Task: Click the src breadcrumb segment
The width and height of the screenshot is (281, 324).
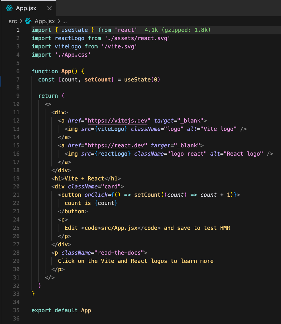Action: (x=13, y=21)
